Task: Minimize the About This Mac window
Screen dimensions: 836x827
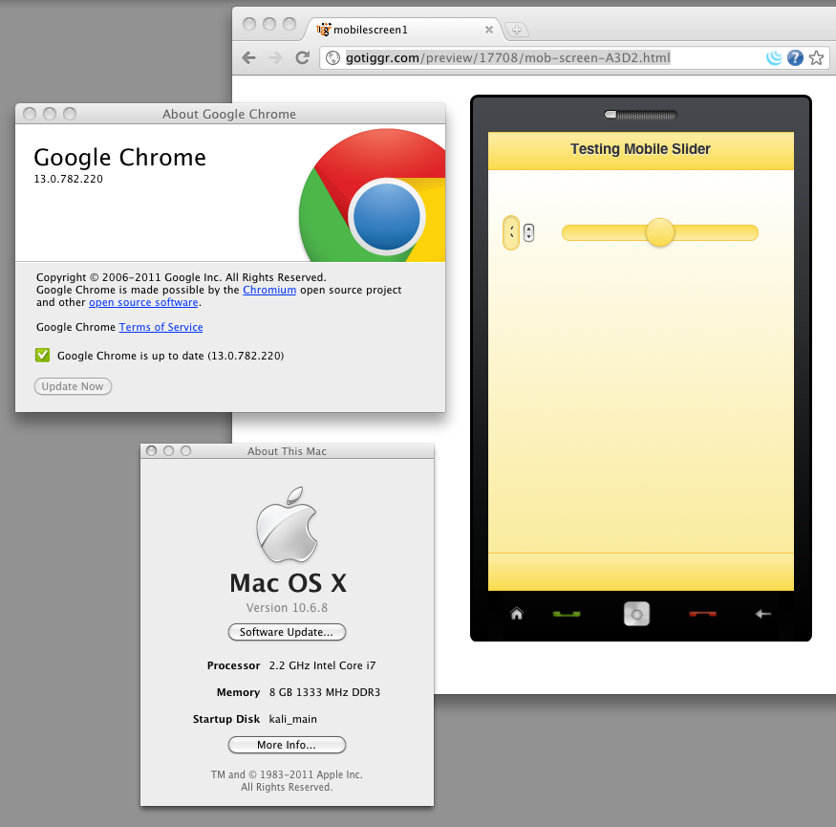Action: coord(168,451)
